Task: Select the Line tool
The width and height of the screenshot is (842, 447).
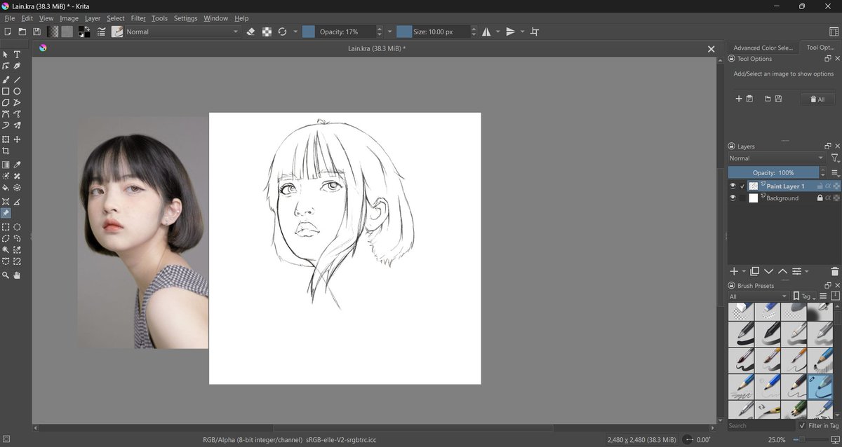Action: [x=18, y=80]
